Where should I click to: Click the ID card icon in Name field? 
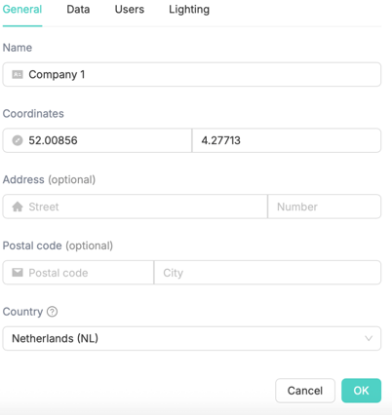(18, 75)
